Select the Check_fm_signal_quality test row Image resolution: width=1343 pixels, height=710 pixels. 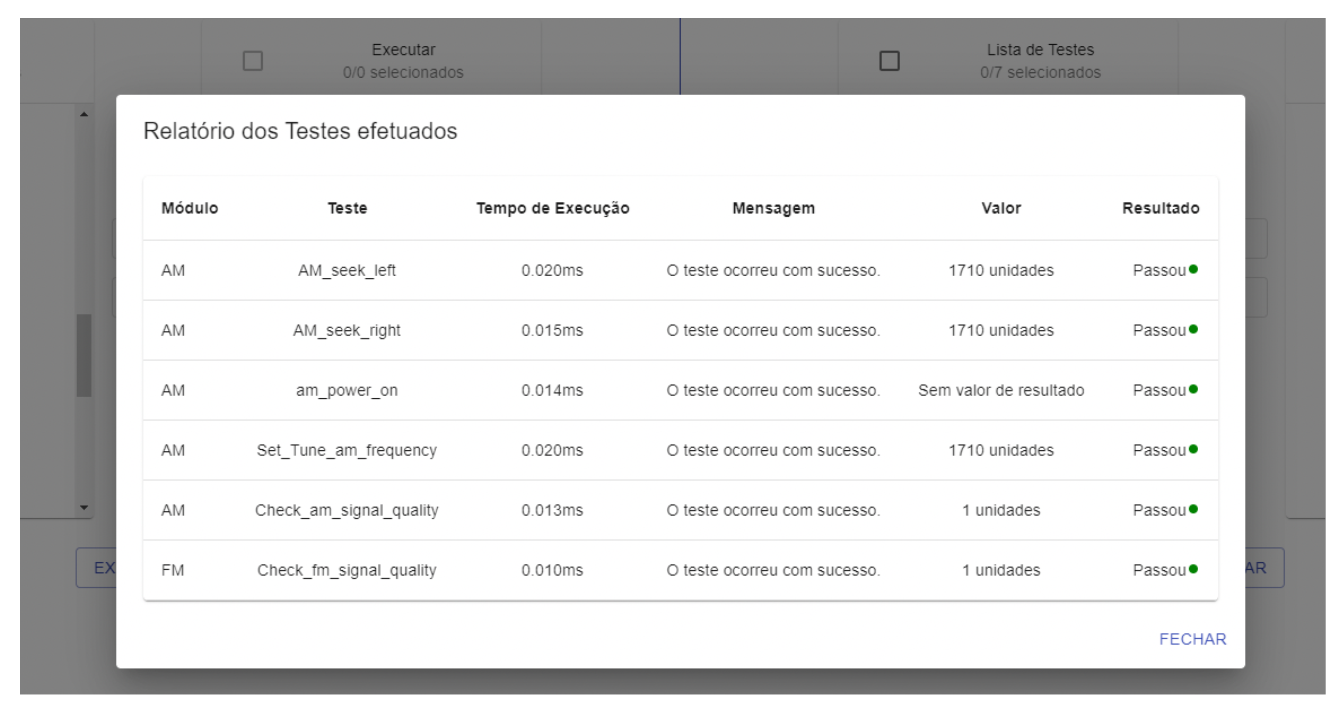347,570
